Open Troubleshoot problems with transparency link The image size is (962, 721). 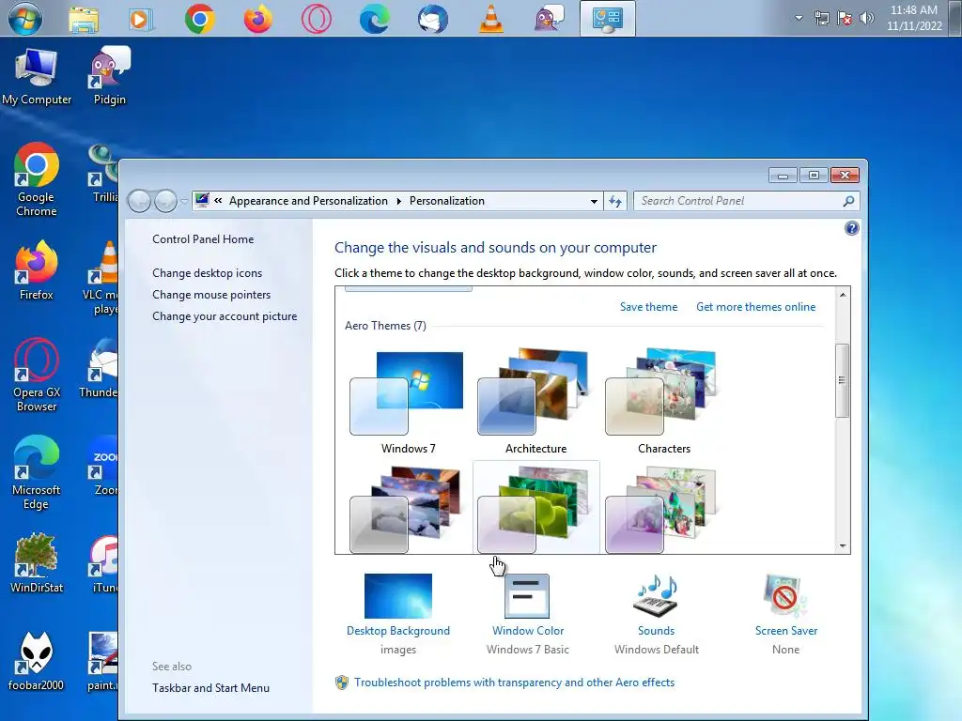pyautogui.click(x=514, y=683)
